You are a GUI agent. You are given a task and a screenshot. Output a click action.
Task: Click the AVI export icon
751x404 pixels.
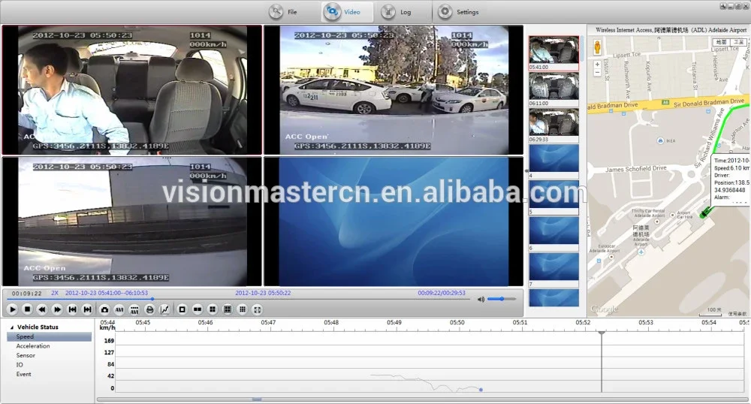tap(119, 309)
